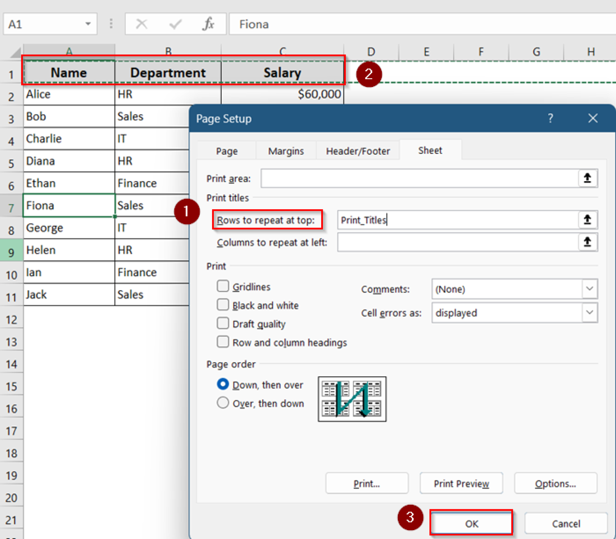Check the Draft quality option
This screenshot has height=539, width=616.
(x=223, y=323)
